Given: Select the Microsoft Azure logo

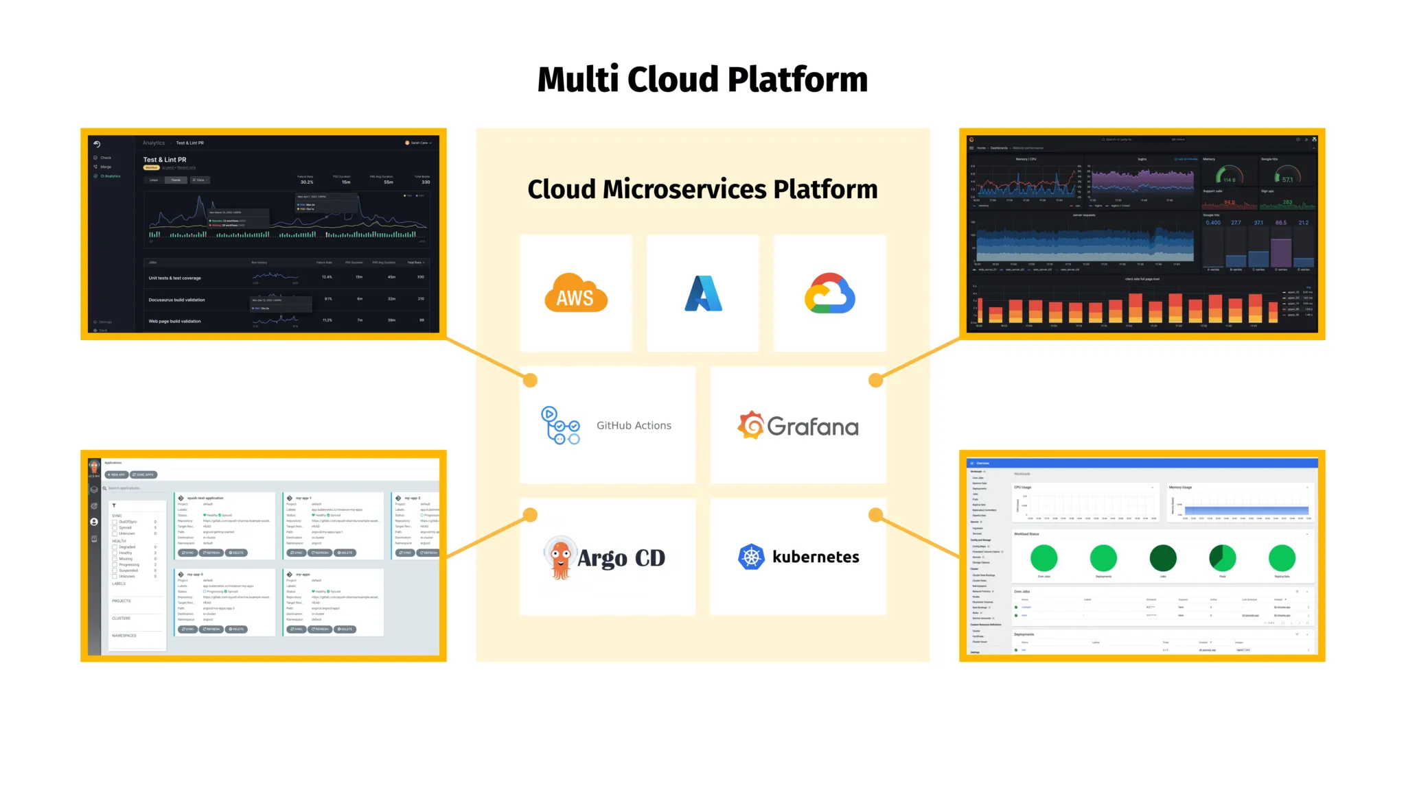Looking at the screenshot, I should pos(702,294).
